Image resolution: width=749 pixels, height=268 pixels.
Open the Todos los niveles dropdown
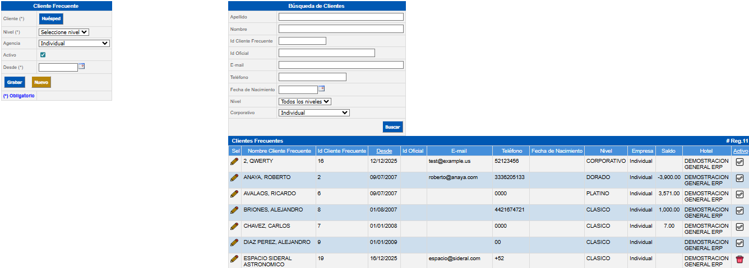[x=304, y=101]
